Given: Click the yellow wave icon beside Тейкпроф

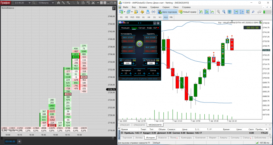Looking at the screenshot, I should 158,60.
